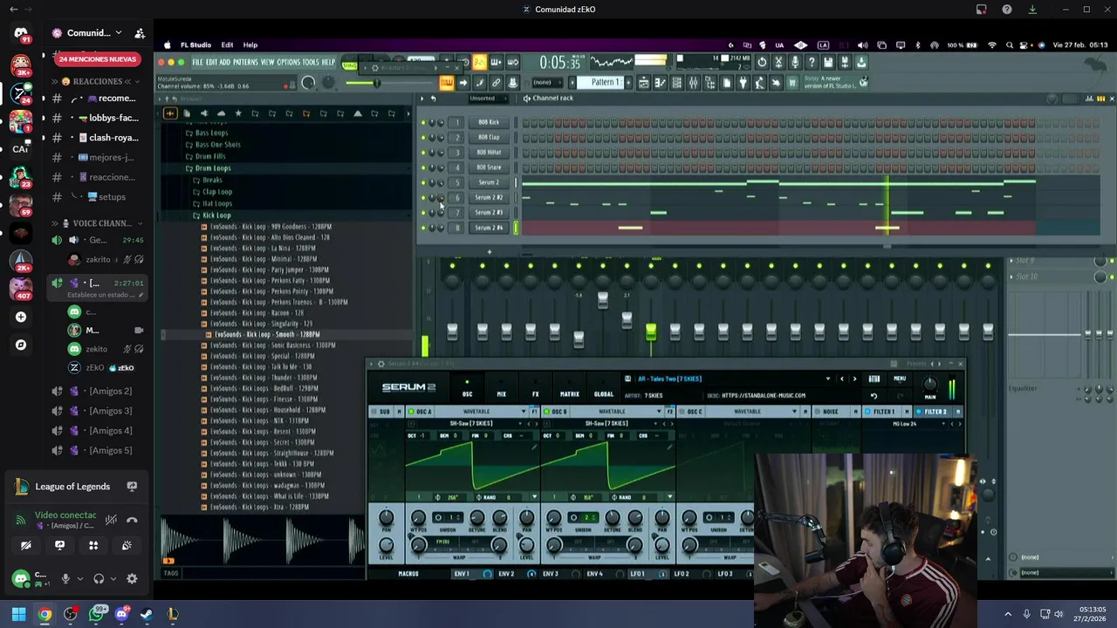Click the Serum 2 undo arrow
The width and height of the screenshot is (1117, 628).
point(874,395)
